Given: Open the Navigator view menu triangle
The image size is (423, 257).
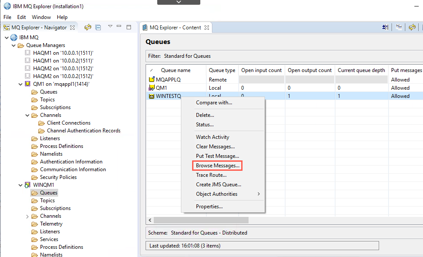Looking at the screenshot, I should [110, 26].
